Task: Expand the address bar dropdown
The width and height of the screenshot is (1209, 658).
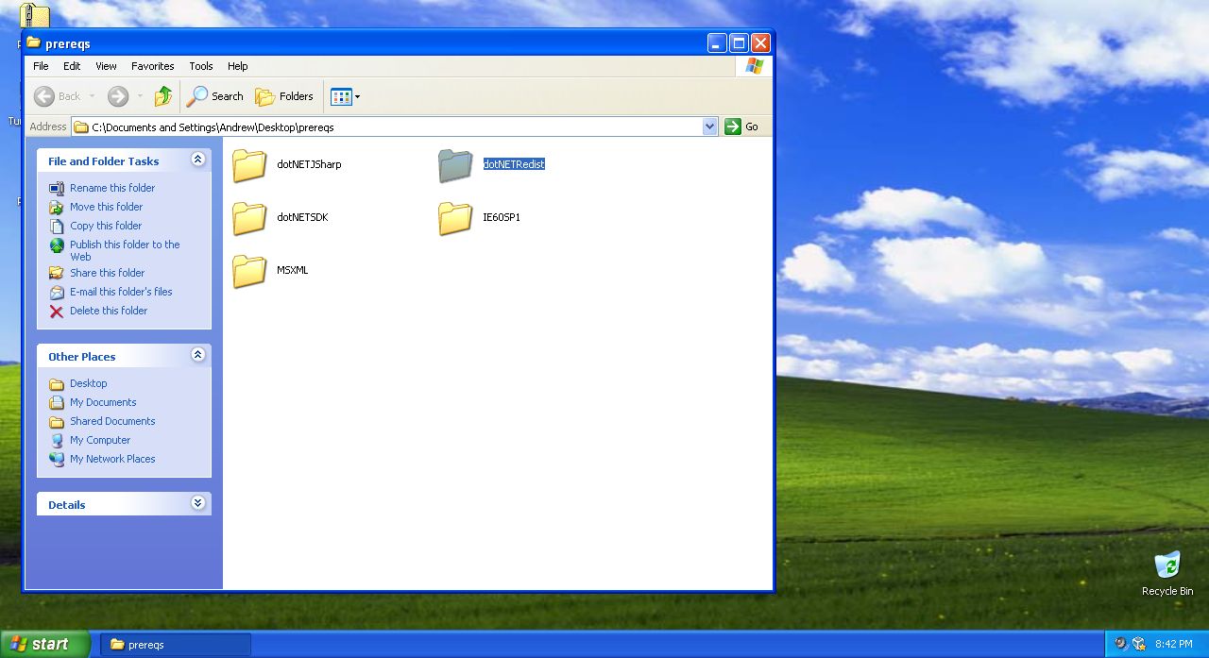Action: pos(710,127)
